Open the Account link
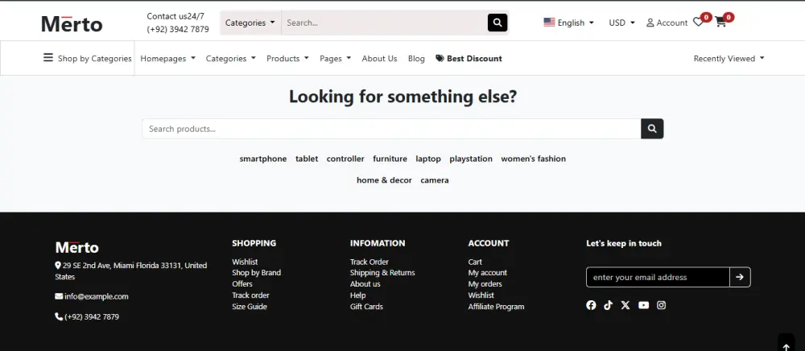This screenshot has height=351, width=805. point(667,23)
